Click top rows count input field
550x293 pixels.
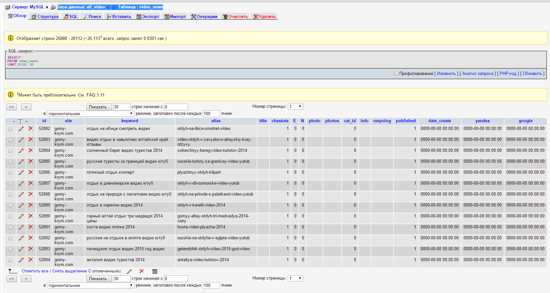click(x=122, y=107)
